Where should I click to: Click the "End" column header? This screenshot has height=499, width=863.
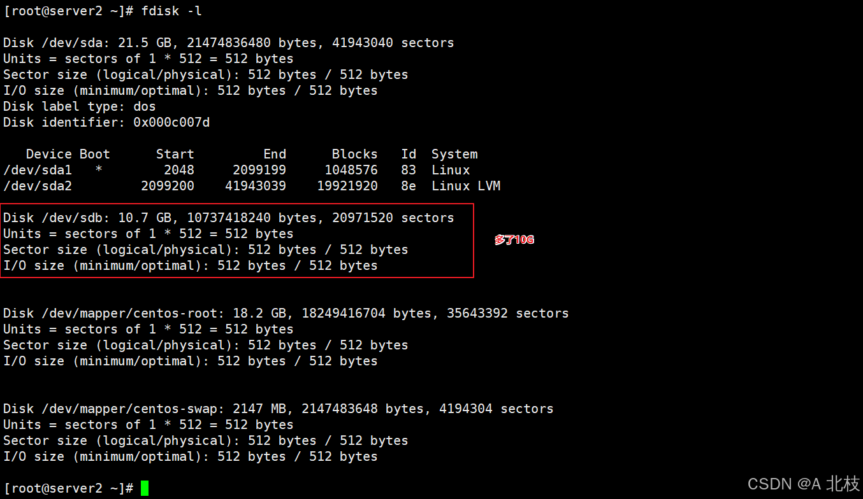275,154
